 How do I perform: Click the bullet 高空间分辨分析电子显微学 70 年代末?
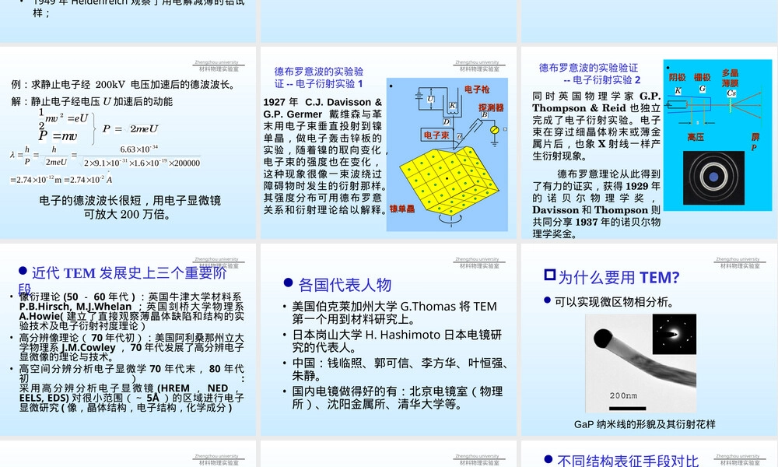click(x=131, y=388)
